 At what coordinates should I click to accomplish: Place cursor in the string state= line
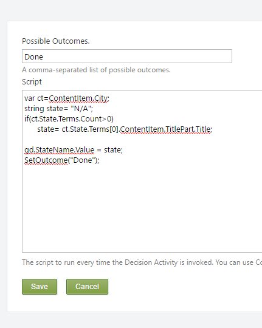click(x=58, y=109)
